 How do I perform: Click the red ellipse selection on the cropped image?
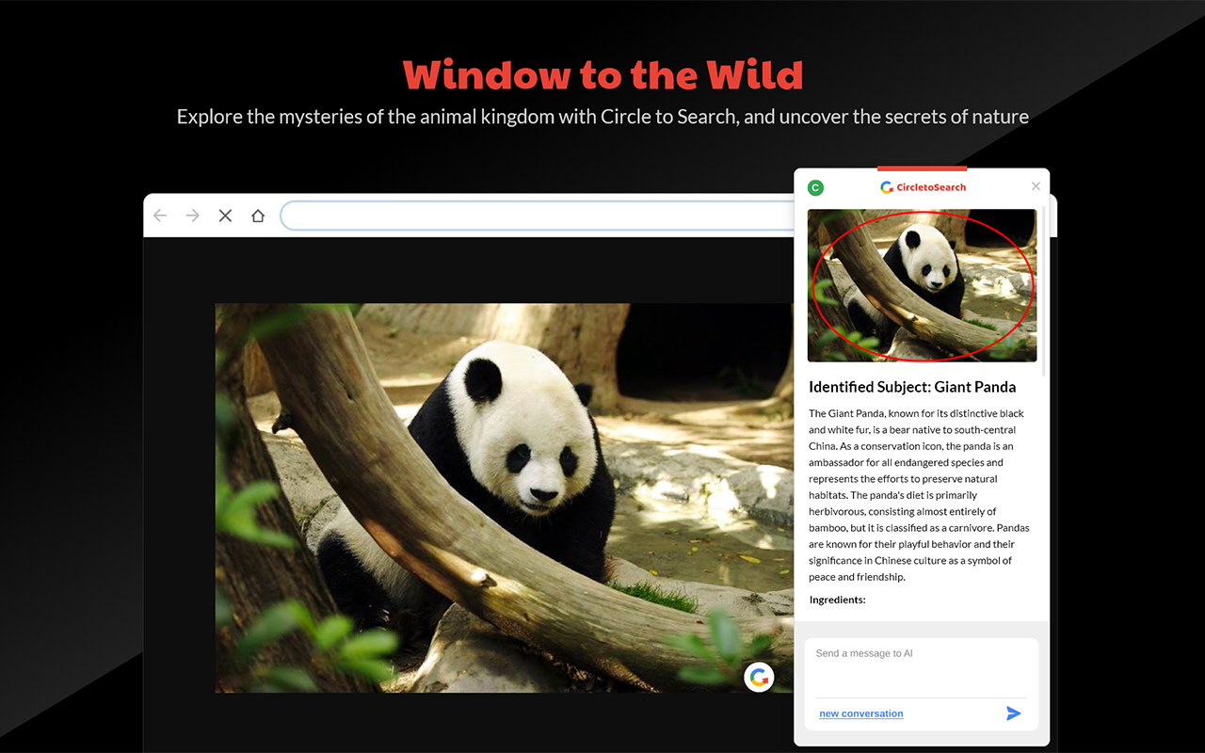tap(922, 285)
